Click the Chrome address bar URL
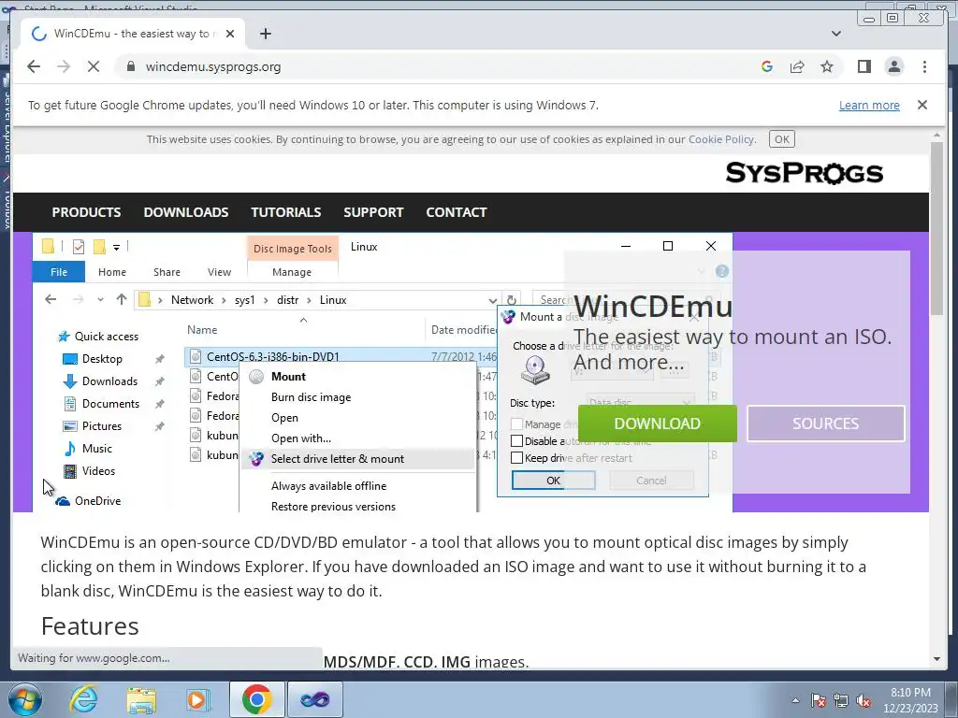 point(213,66)
